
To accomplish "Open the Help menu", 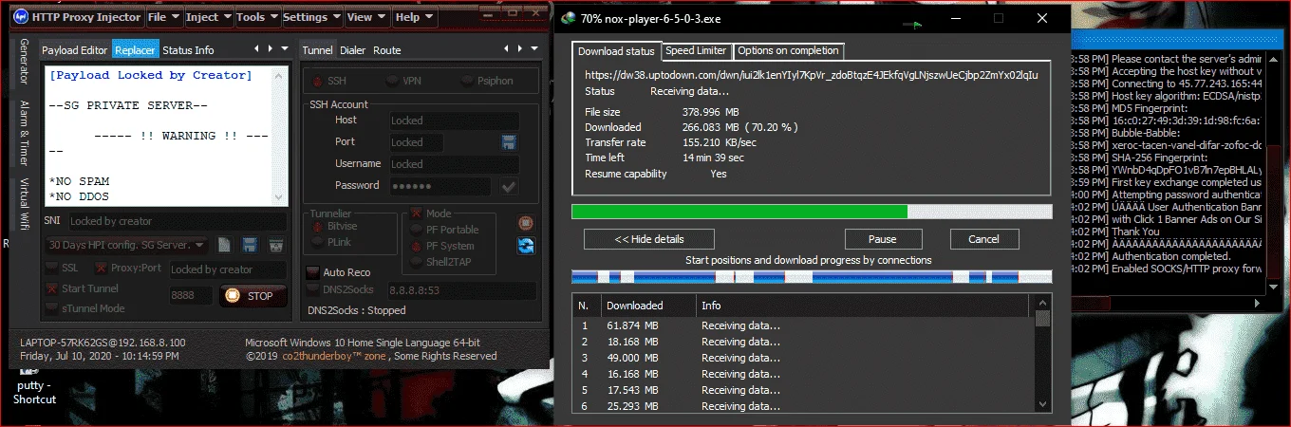I will (413, 17).
